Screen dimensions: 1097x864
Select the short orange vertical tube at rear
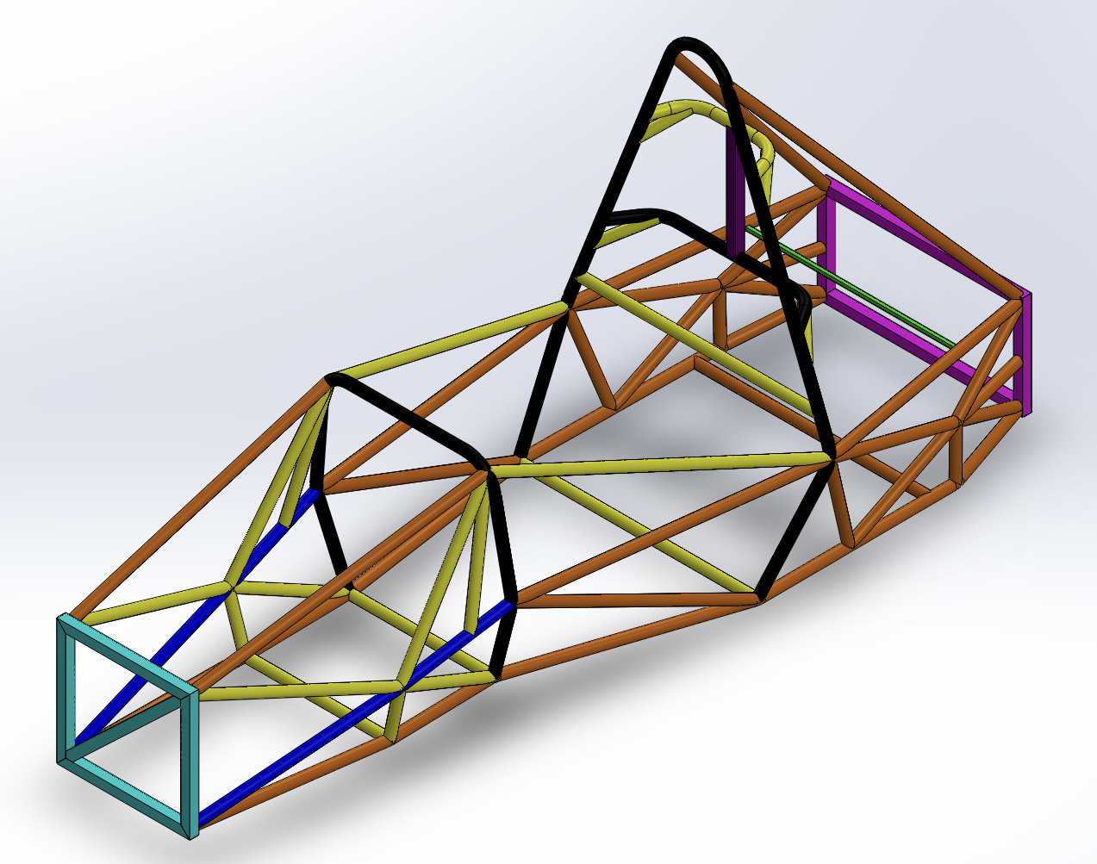pyautogui.click(x=957, y=451)
